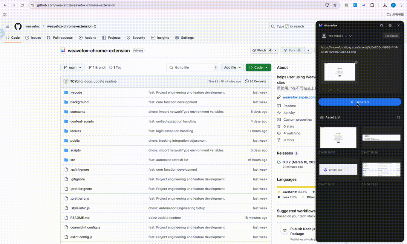
Task: Switch to the Code tab
Action: pyautogui.click(x=13, y=38)
